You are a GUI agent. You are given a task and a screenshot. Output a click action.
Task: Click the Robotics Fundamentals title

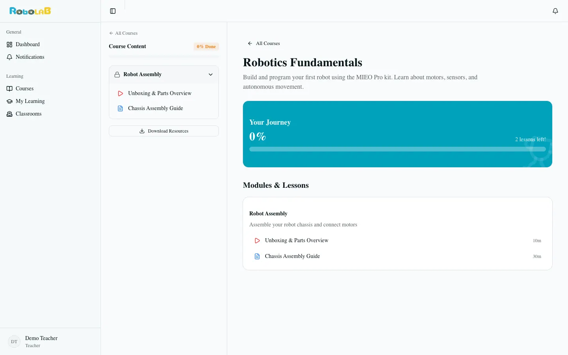303,63
